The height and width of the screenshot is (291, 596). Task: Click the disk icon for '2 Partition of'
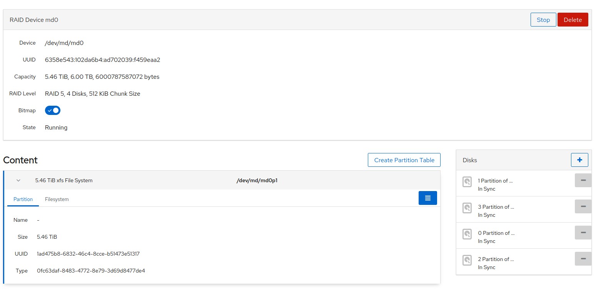[467, 260]
